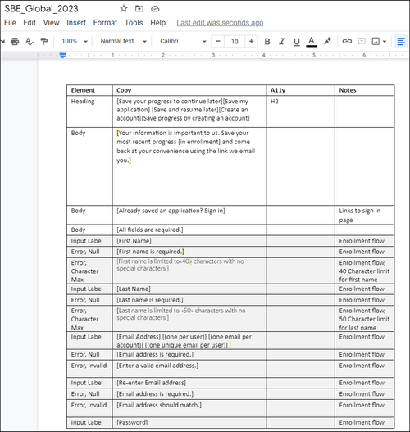410x432 pixels.
Task: Add a comment with comment icon
Action: [362, 41]
